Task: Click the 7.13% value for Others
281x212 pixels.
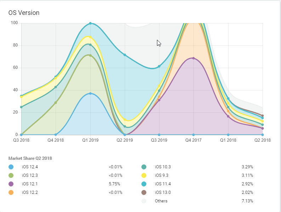Action: tap(247, 201)
